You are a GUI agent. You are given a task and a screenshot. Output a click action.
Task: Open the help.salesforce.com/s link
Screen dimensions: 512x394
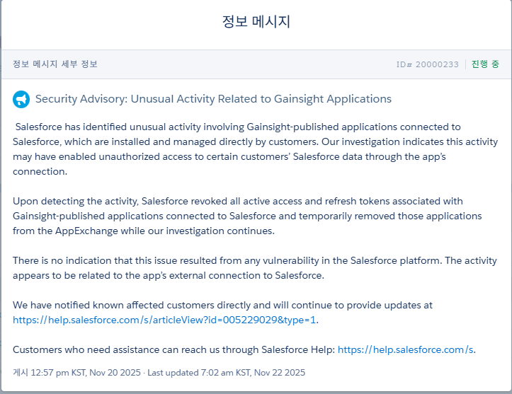406,349
